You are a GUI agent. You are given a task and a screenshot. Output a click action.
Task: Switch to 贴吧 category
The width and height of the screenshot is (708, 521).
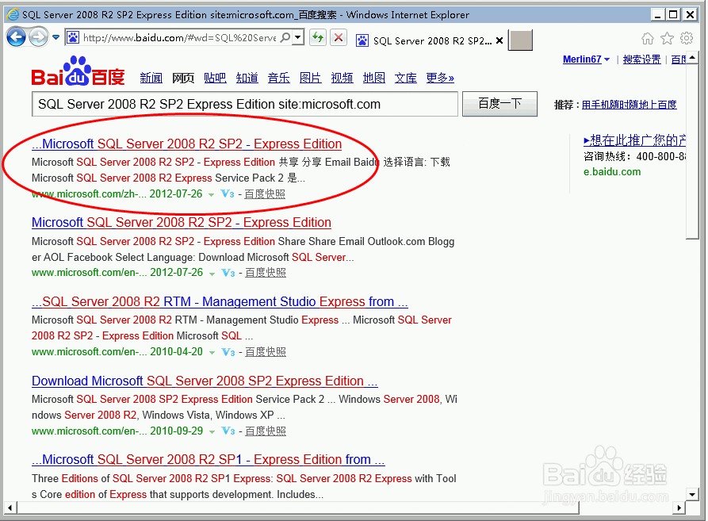pyautogui.click(x=215, y=78)
